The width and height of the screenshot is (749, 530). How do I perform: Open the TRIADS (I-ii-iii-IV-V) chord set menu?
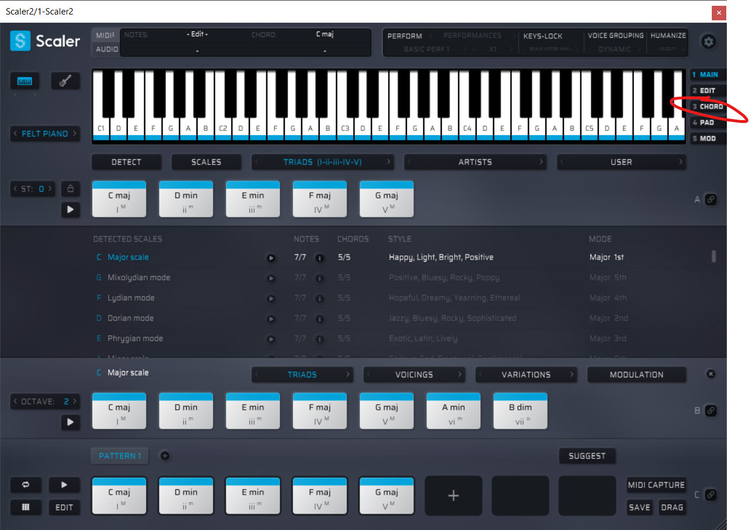coord(323,162)
